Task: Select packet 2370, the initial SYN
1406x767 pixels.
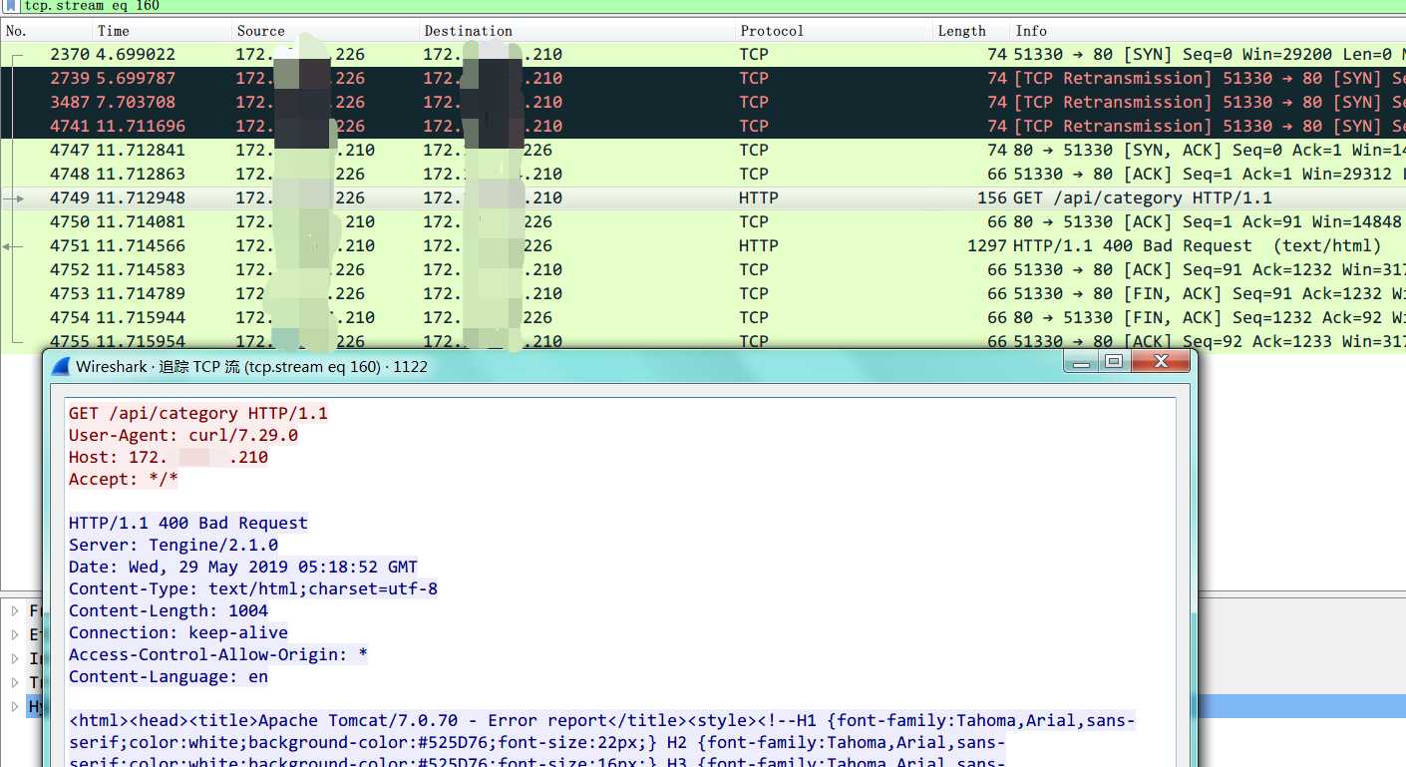Action: [x=703, y=54]
